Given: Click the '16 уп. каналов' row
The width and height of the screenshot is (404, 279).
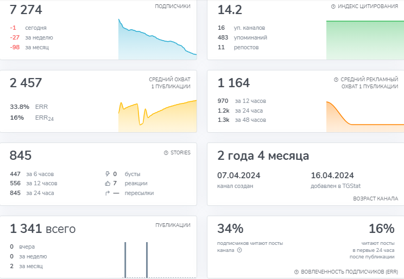Looking at the screenshot, I should pos(242,28).
